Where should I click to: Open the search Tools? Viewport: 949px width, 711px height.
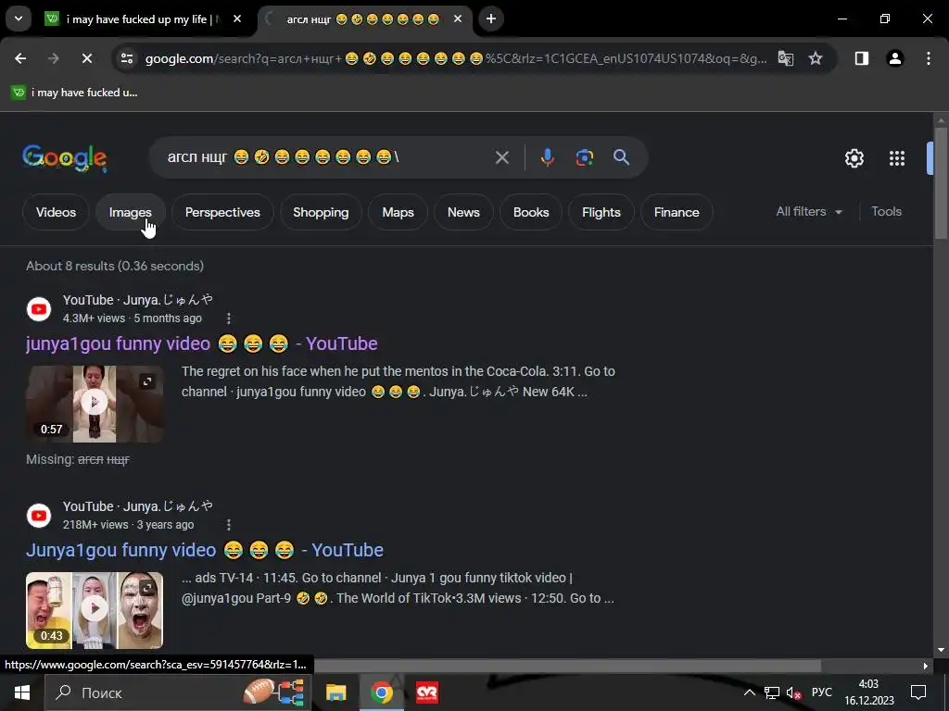887,212
